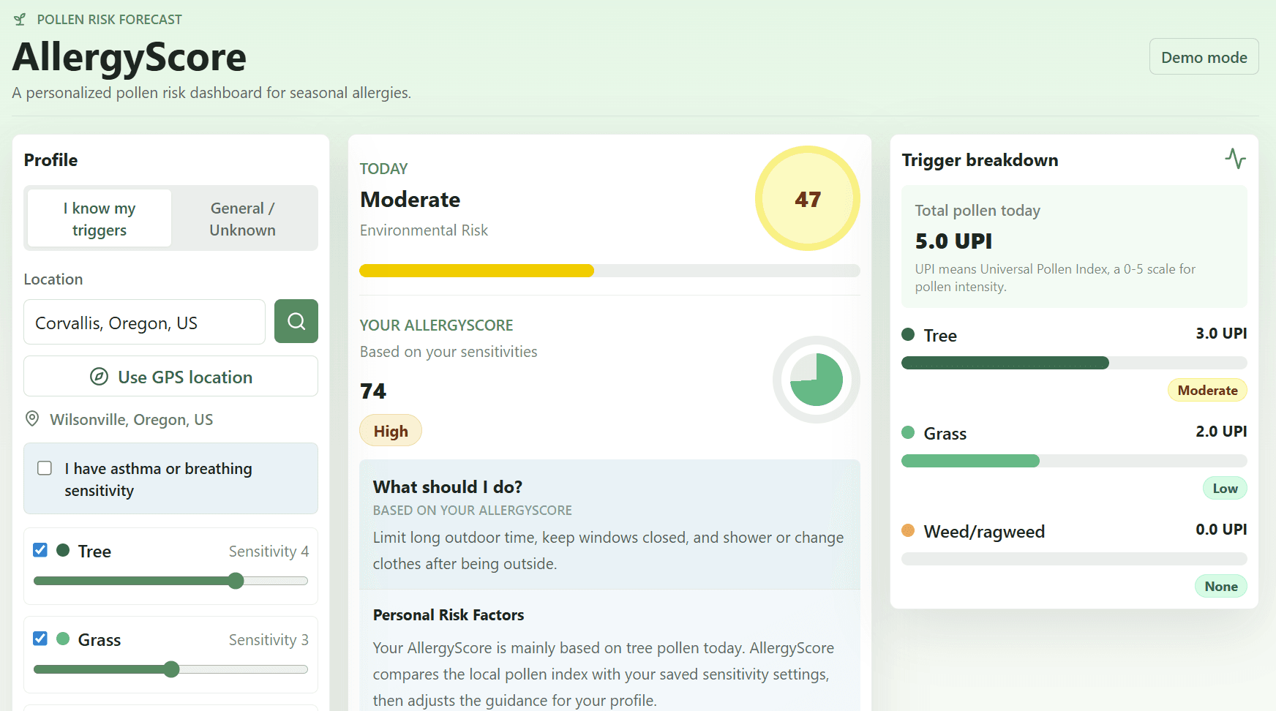Image resolution: width=1276 pixels, height=711 pixels.
Task: Click the Low badge under Grass
Action: coord(1225,489)
